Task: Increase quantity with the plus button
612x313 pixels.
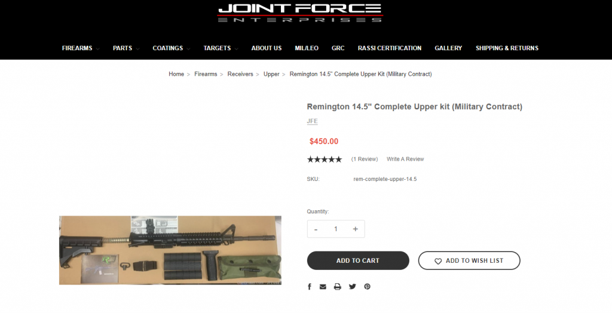Action: coord(355,229)
